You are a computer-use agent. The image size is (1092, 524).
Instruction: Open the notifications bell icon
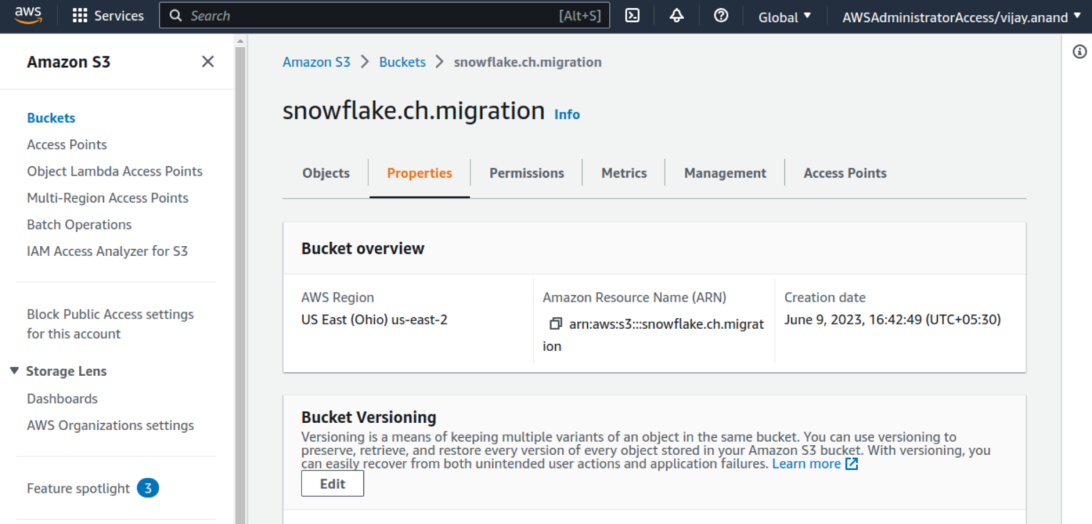(677, 16)
